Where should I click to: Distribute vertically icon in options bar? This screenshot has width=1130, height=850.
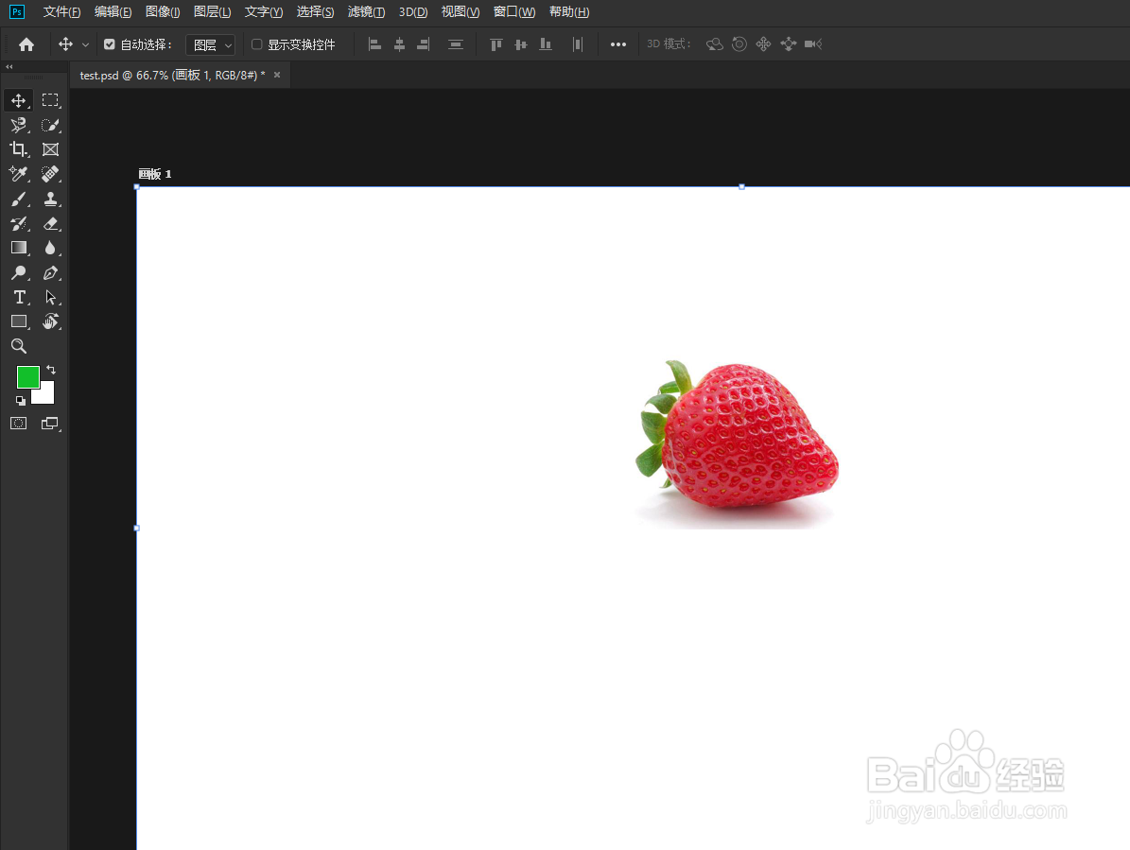click(456, 44)
